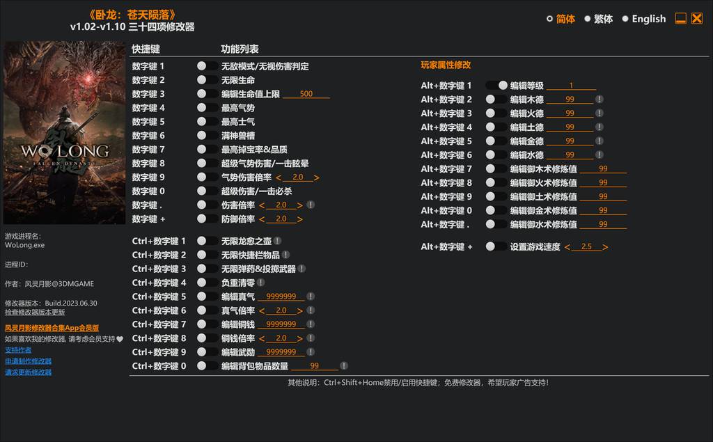Viewport: 713px width, 442px height.
Task: Increase 伤害倍率 with right arrow
Action: click(299, 205)
